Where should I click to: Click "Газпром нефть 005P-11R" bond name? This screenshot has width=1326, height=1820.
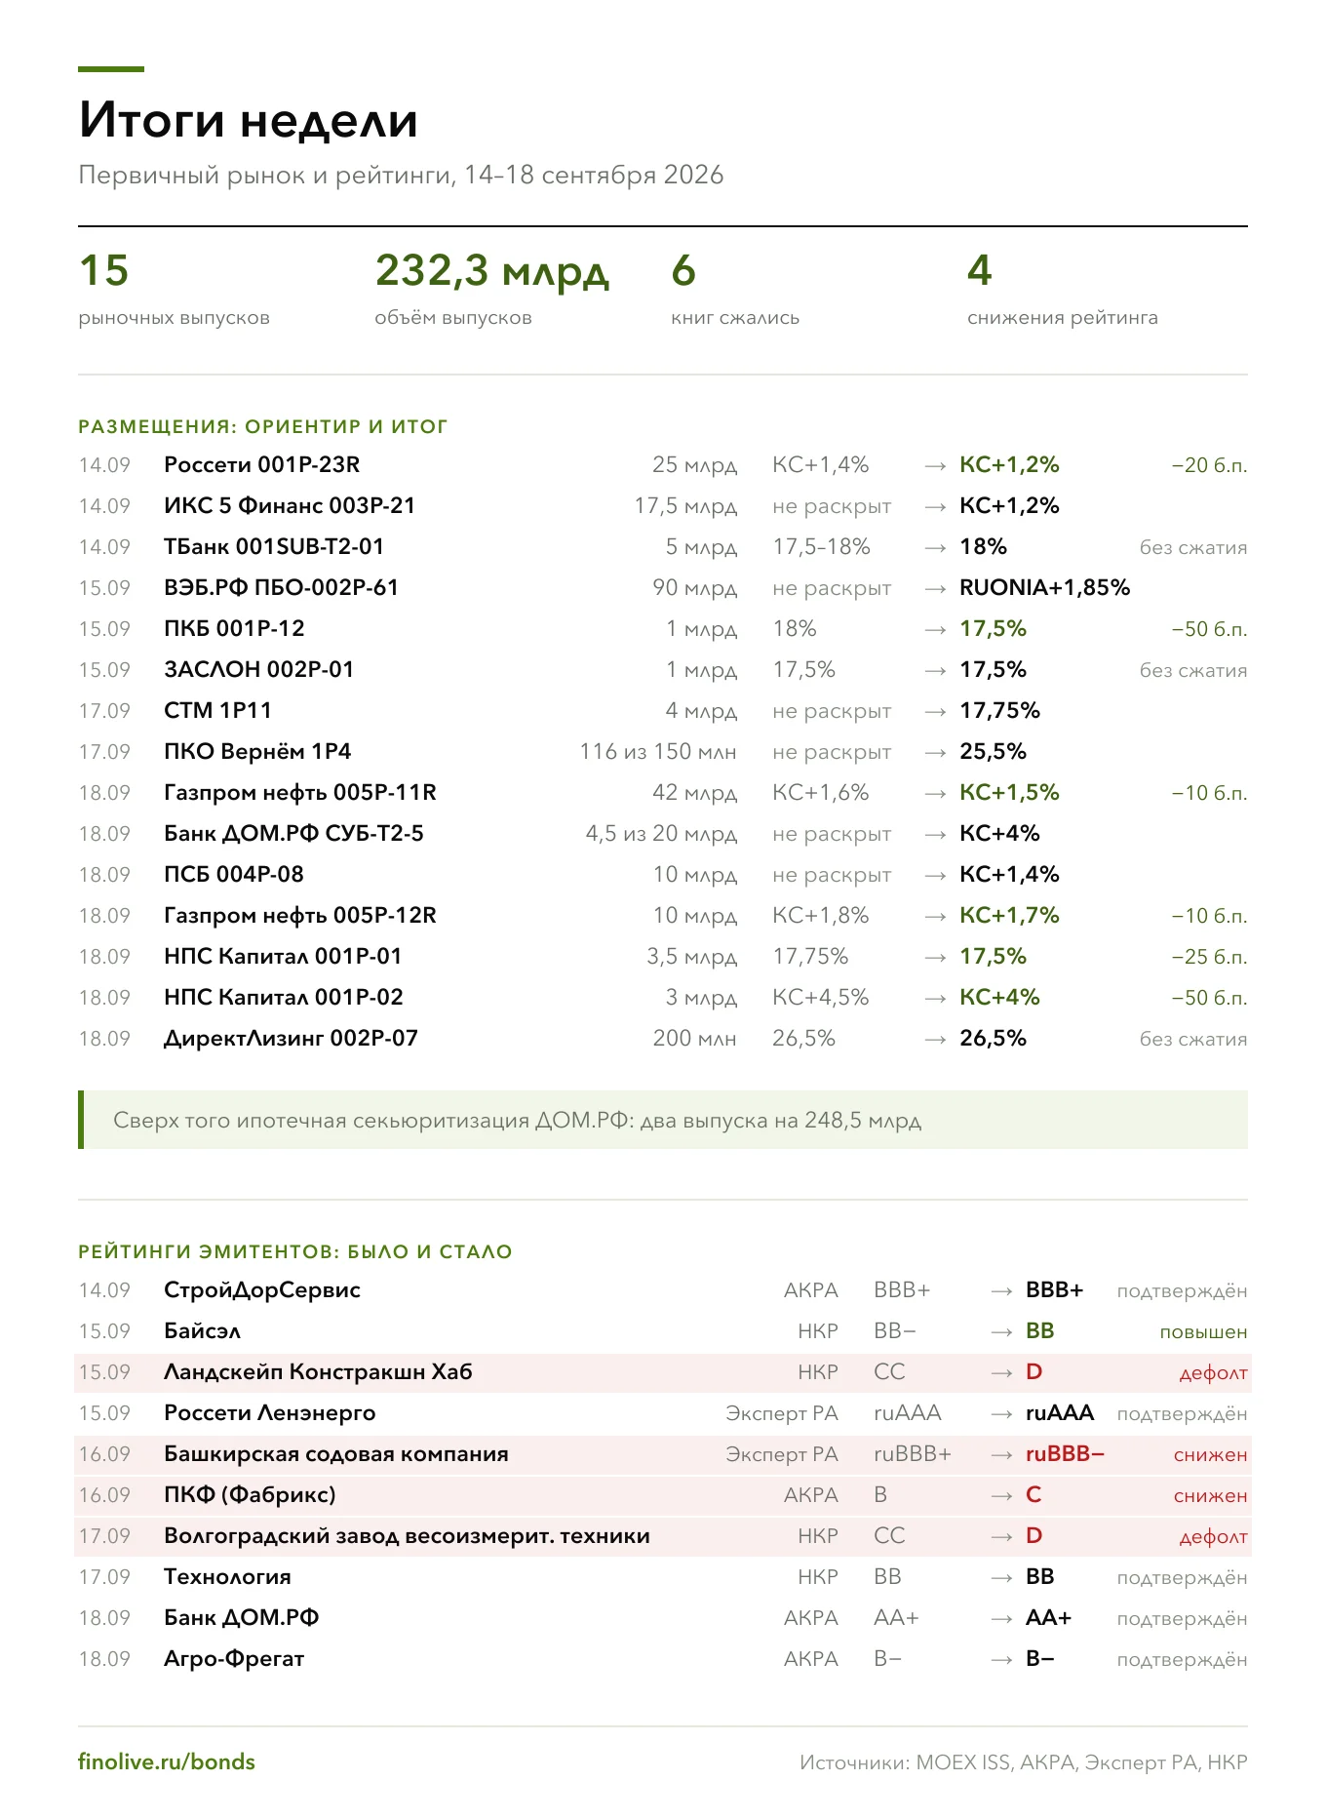coord(300,793)
